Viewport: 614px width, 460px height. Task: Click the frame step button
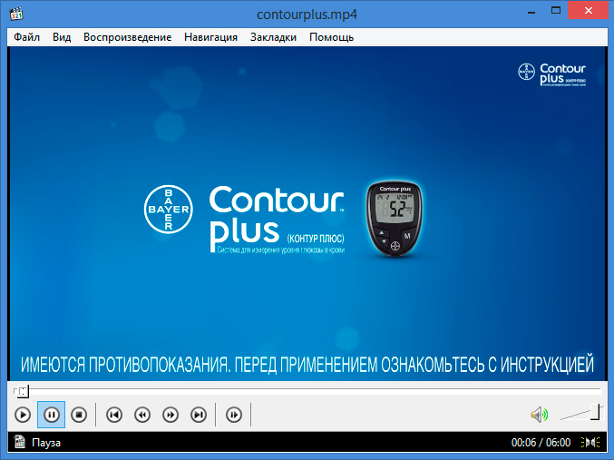tap(234, 415)
